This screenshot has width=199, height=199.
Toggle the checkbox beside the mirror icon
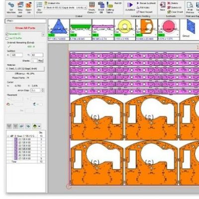pos(41,104)
